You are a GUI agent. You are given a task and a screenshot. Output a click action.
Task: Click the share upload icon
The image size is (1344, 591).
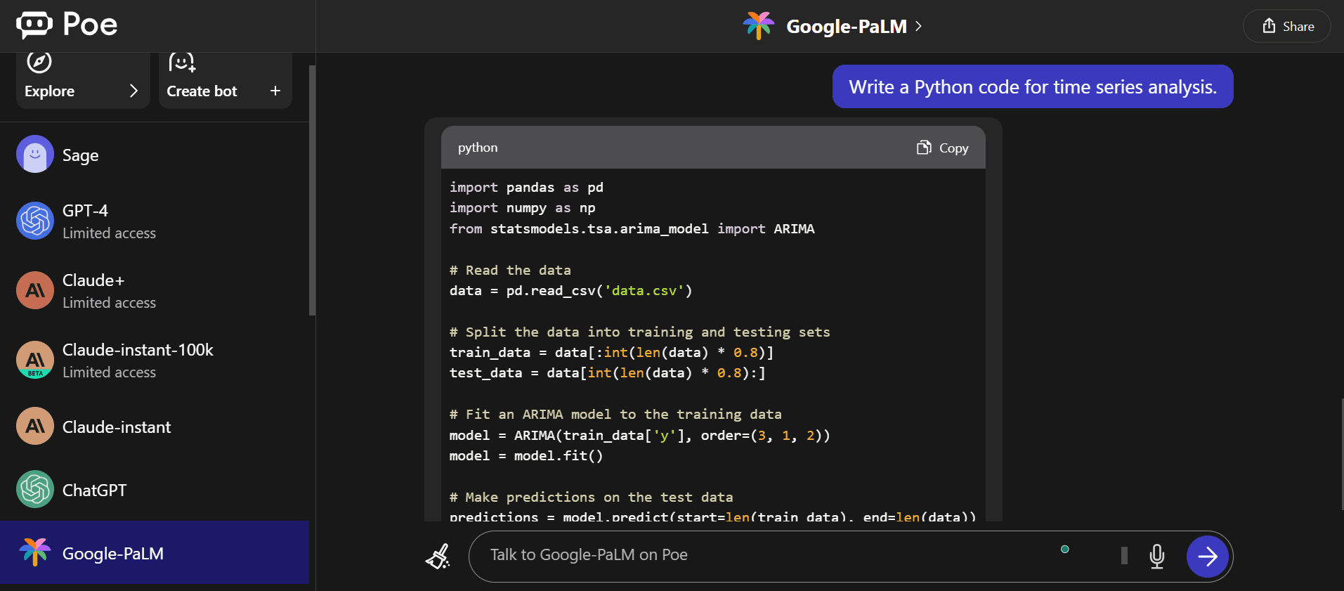click(1269, 26)
